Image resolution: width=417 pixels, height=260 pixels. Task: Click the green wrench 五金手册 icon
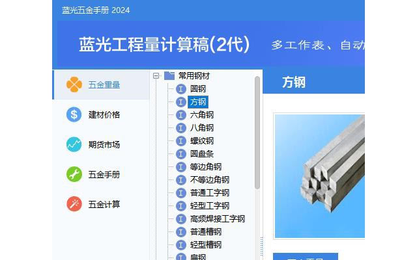point(74,174)
